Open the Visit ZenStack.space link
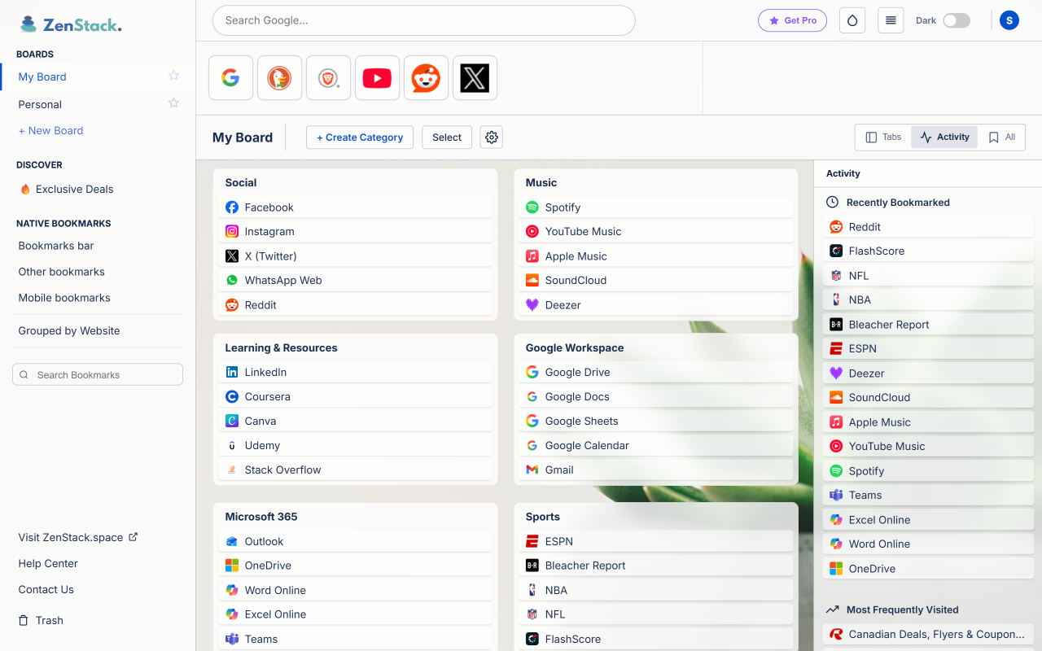This screenshot has width=1042, height=651. (x=78, y=537)
